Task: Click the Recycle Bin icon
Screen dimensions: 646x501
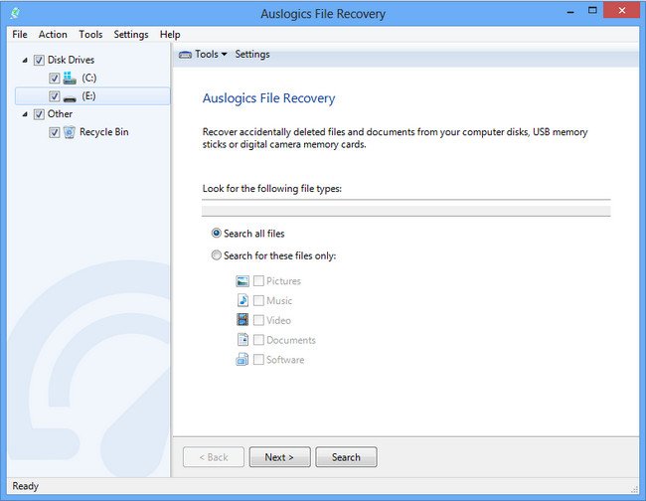Action: (70, 132)
